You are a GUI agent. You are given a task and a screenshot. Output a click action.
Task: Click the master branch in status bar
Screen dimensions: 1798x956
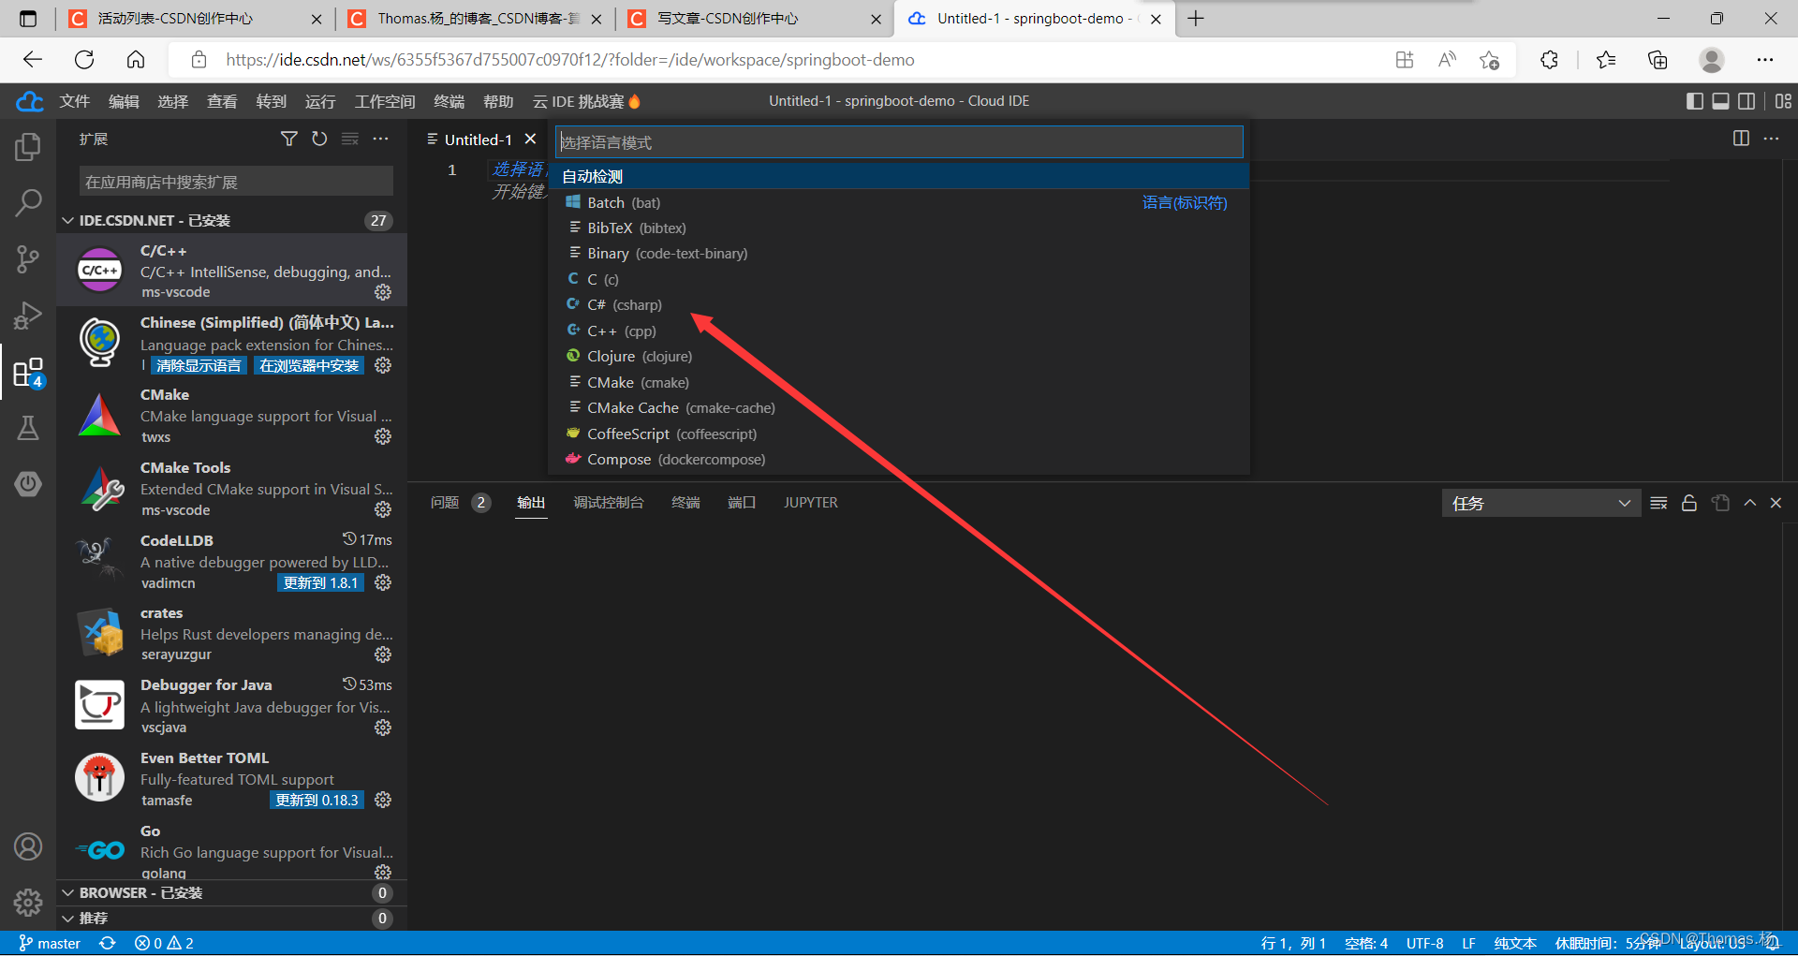(50, 943)
